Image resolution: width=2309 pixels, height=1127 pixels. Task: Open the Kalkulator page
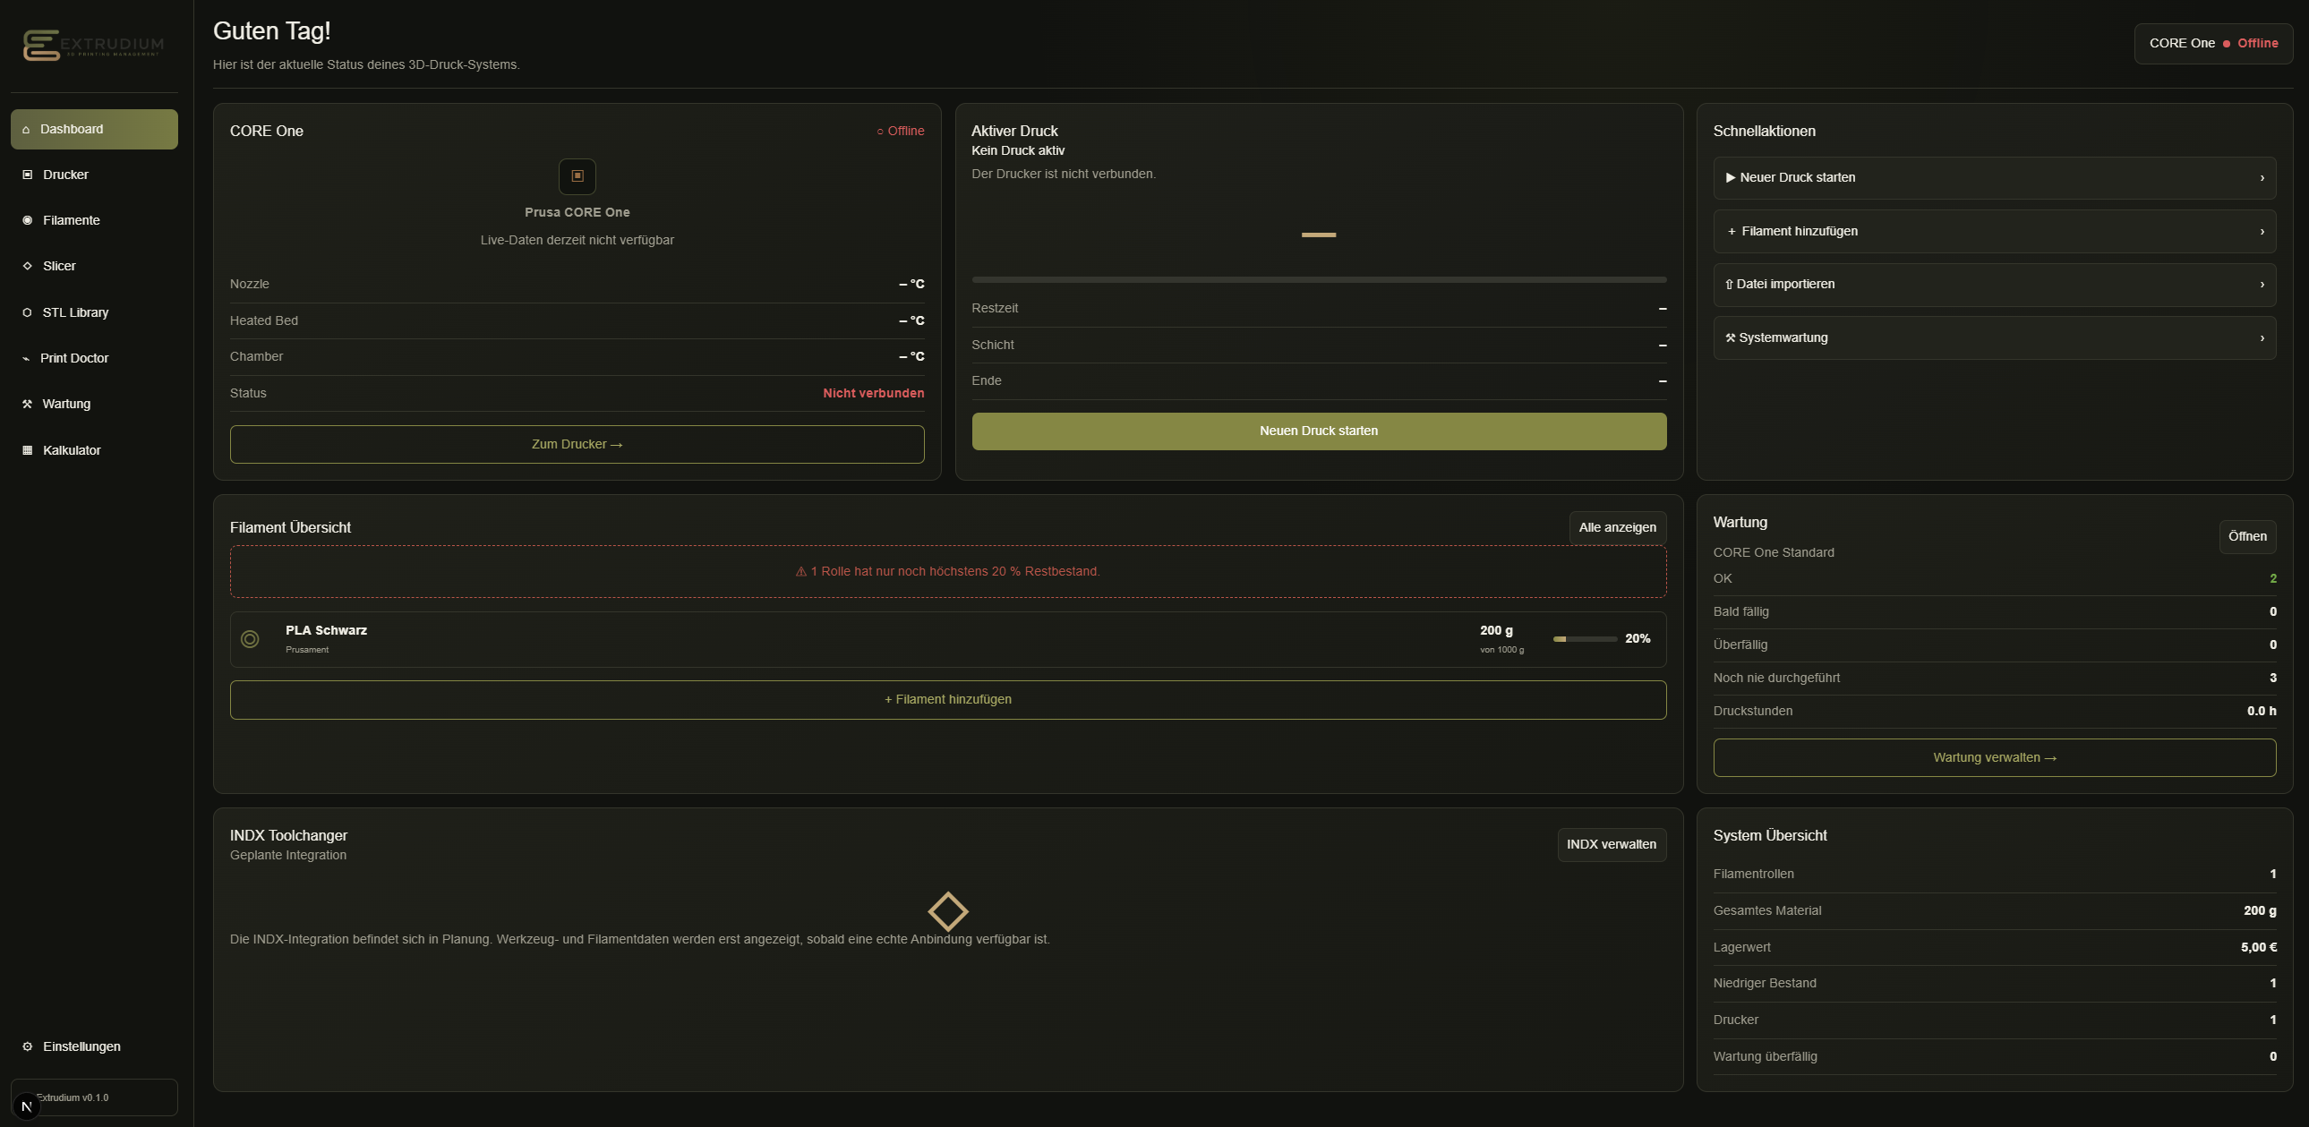coord(94,450)
